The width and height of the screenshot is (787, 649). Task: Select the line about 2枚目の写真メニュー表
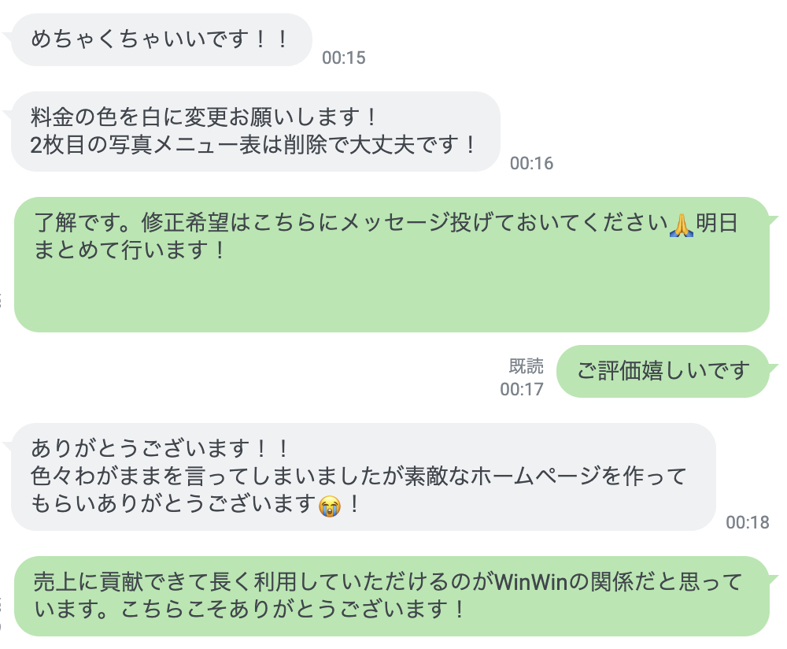point(253,145)
